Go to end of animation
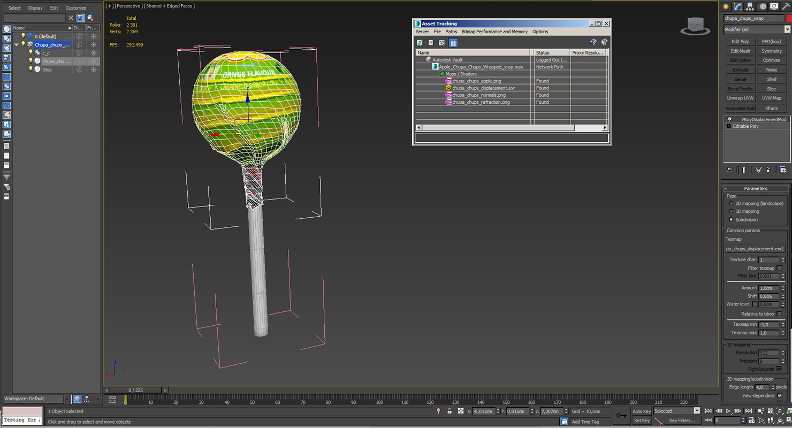Screen dimensions: 792x428 point(749,411)
